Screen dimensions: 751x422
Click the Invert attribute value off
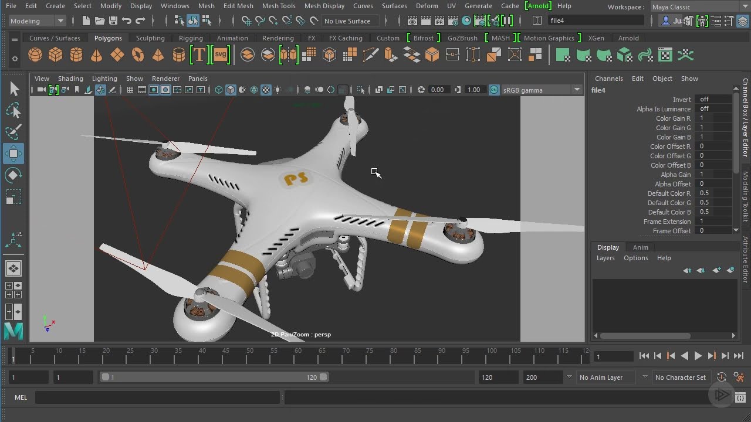[713, 99]
